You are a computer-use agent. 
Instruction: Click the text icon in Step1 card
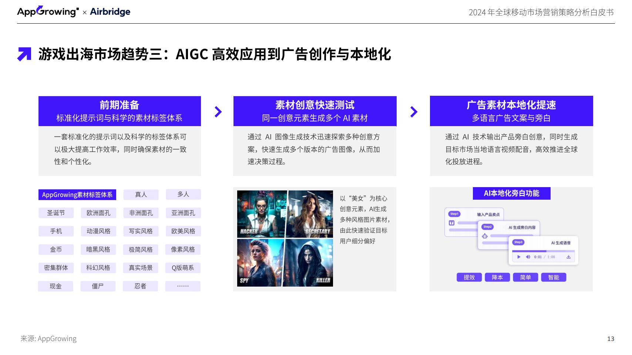click(x=451, y=223)
